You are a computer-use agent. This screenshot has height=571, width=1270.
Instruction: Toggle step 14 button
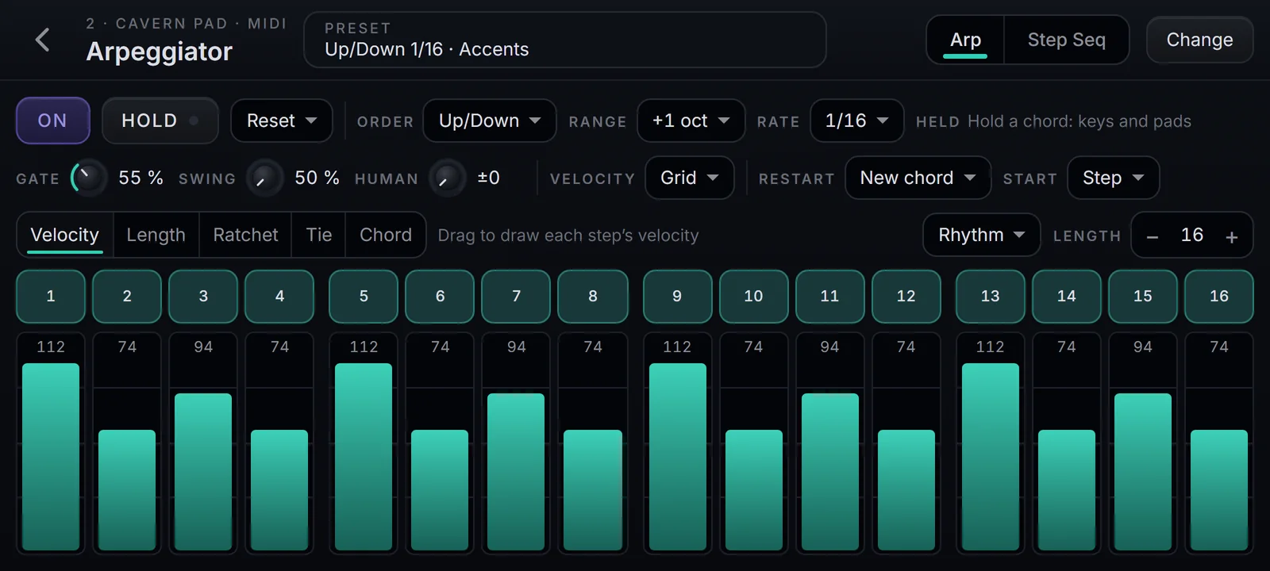click(1066, 297)
